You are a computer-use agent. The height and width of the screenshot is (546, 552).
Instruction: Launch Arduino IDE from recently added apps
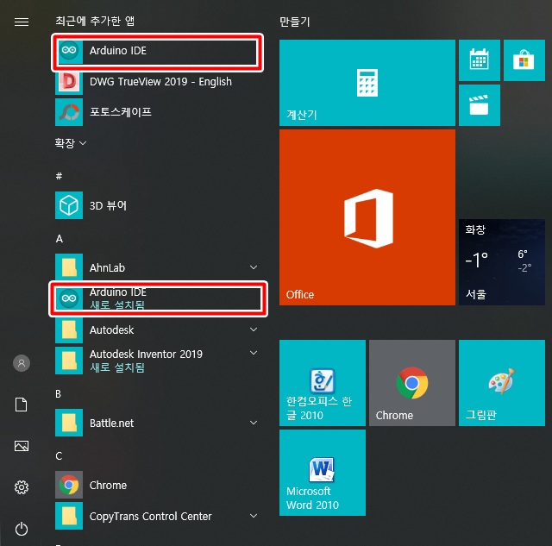click(x=157, y=51)
